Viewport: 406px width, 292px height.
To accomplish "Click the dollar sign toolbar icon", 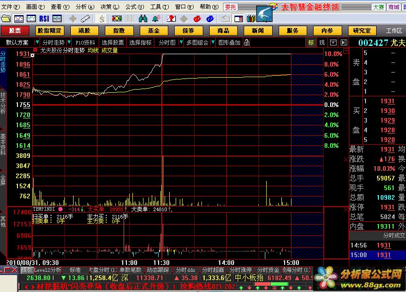I will [102, 19].
